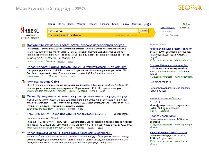Viewport: 209px width, 157px height.
Task: Open the Новости tab
Action: pyautogui.click(x=92, y=24)
